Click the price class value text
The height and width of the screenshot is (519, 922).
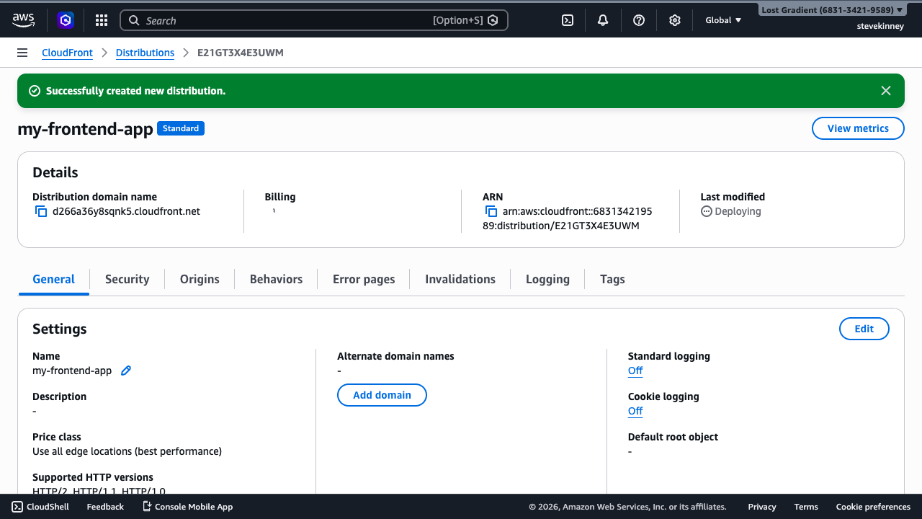[x=127, y=451]
